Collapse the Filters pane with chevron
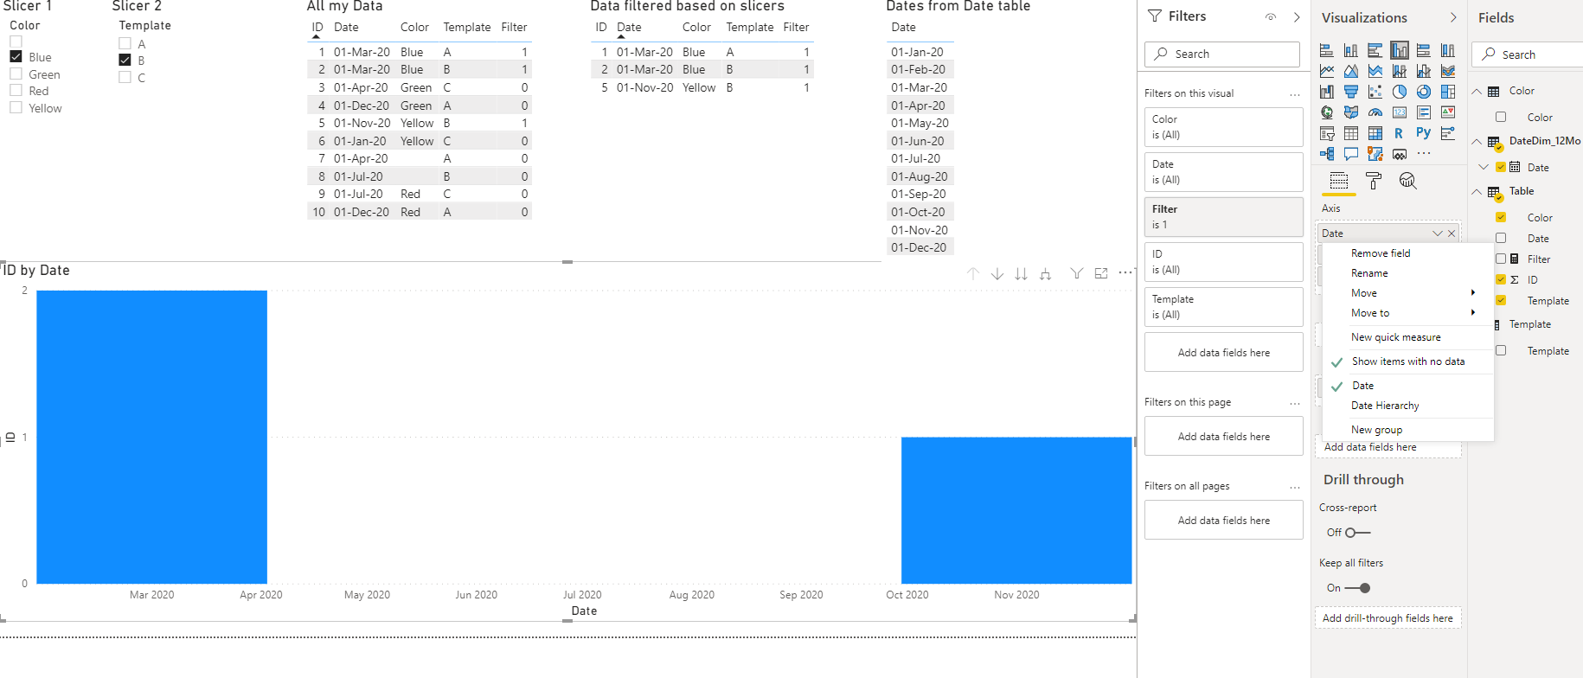1583x678 pixels. click(x=1297, y=16)
